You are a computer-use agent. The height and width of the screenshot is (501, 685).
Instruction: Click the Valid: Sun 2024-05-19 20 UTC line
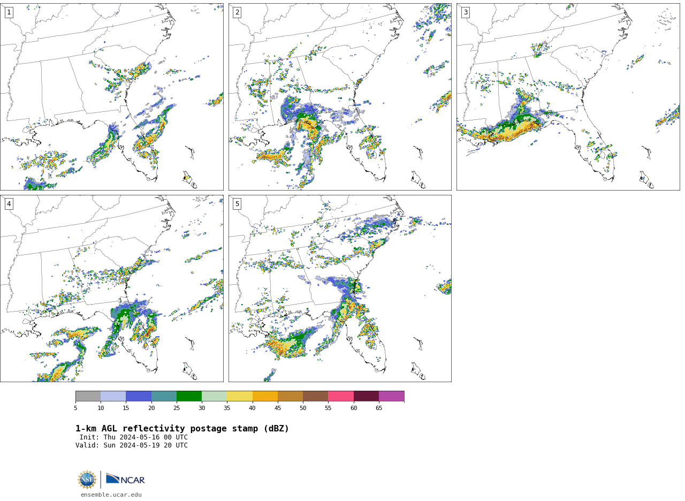pyautogui.click(x=132, y=445)
